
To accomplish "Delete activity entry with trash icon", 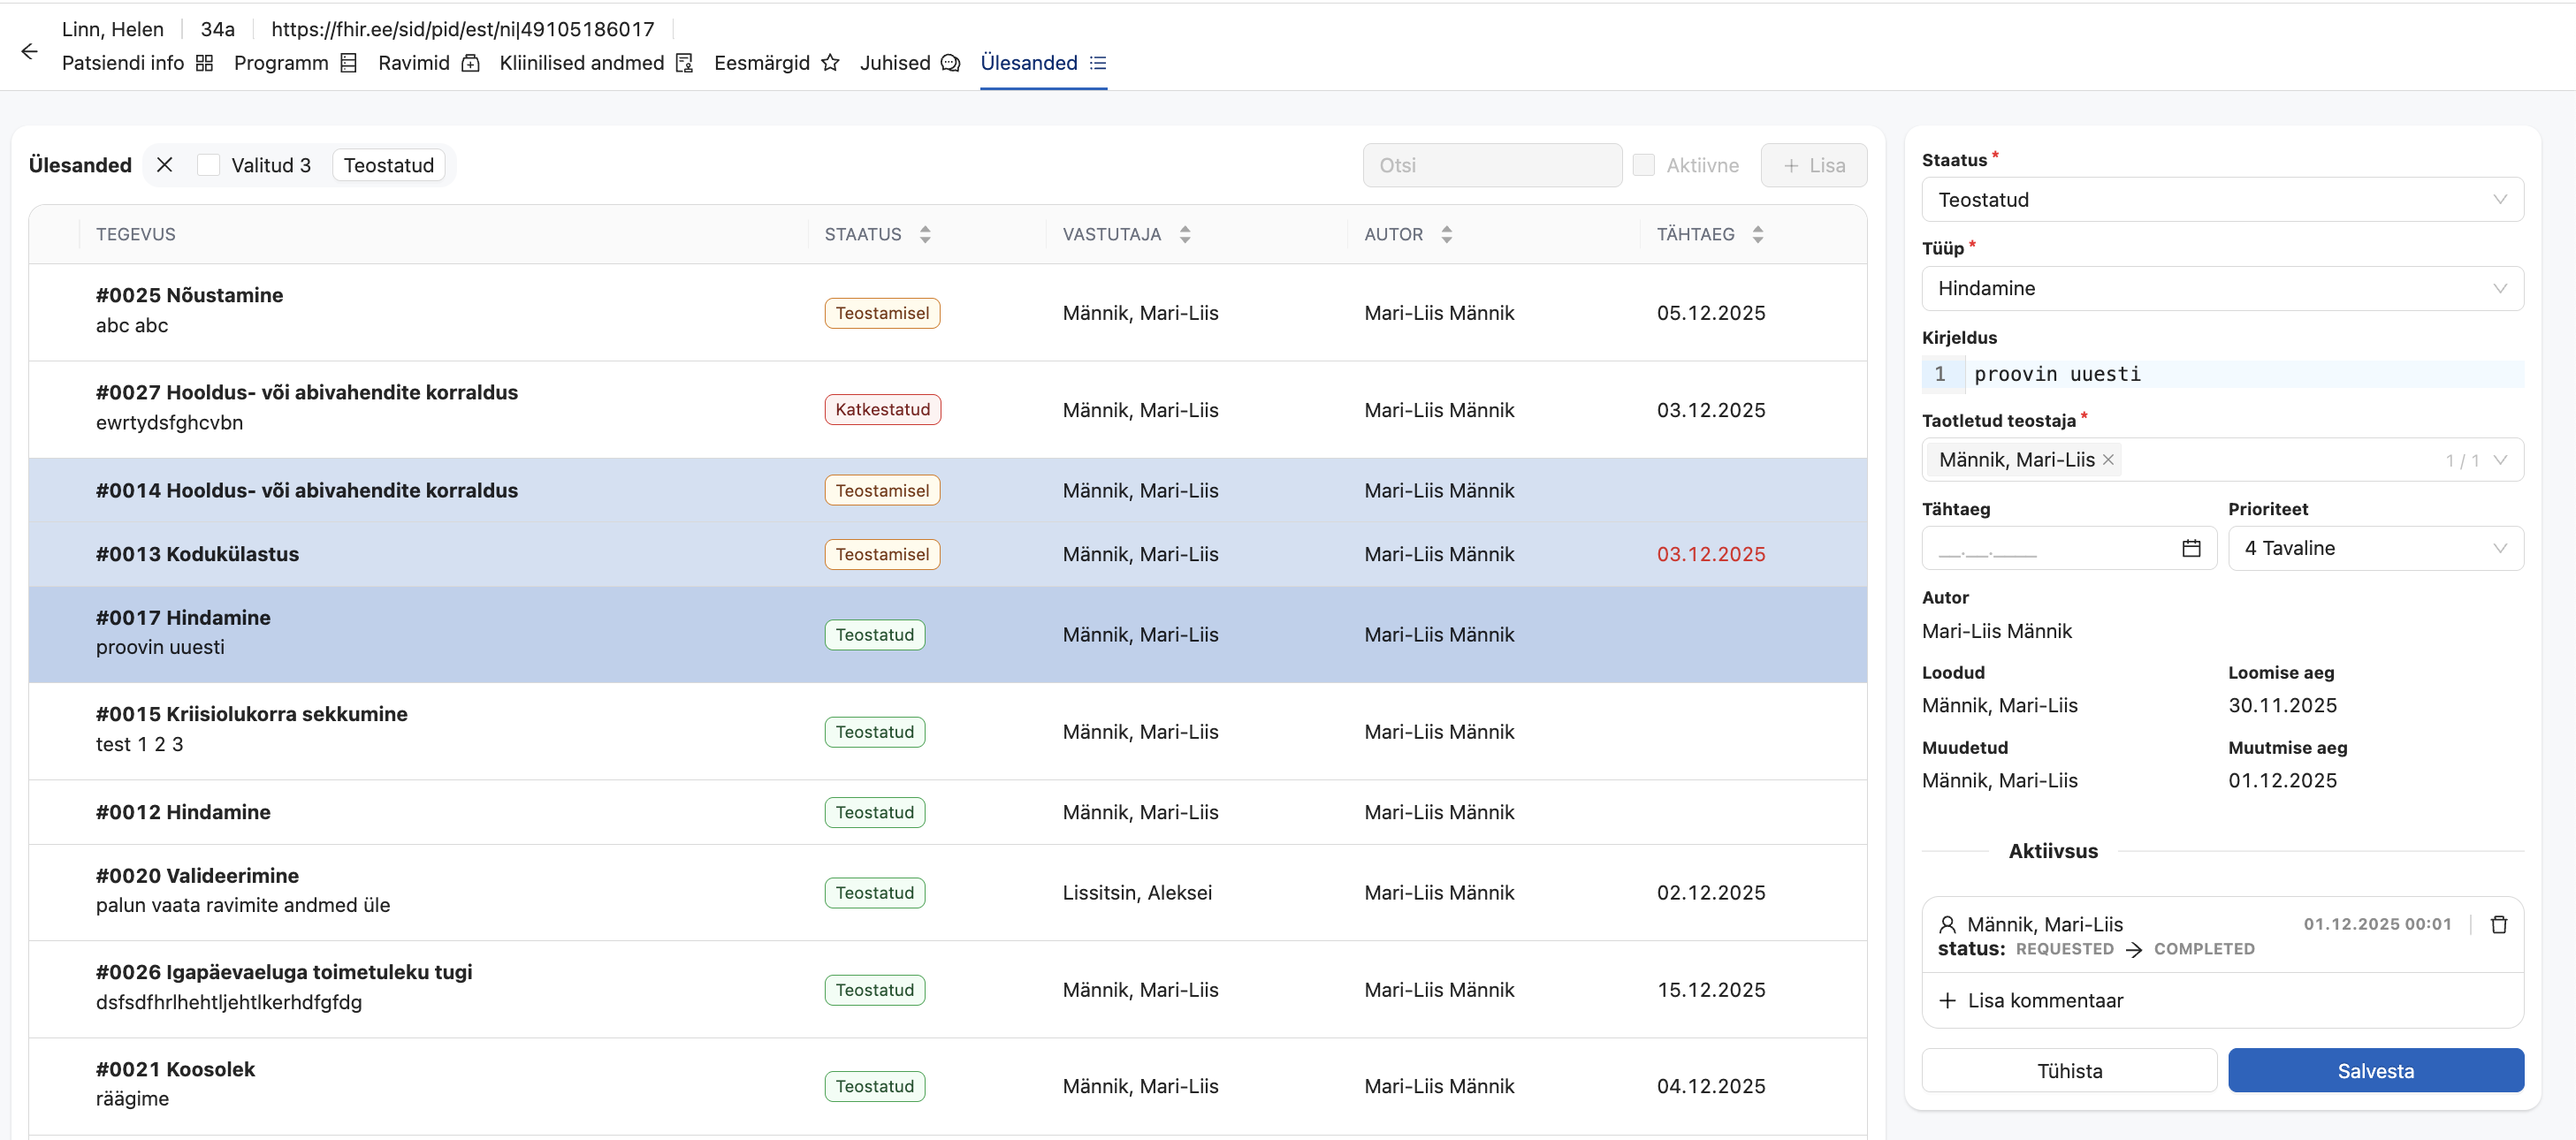I will tap(2498, 924).
